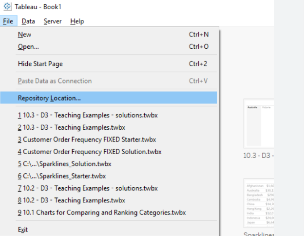Open recent file 10.3 - D3 - Teaching Examples - solutions.twbx
The height and width of the screenshot is (236, 304).
tap(109, 115)
